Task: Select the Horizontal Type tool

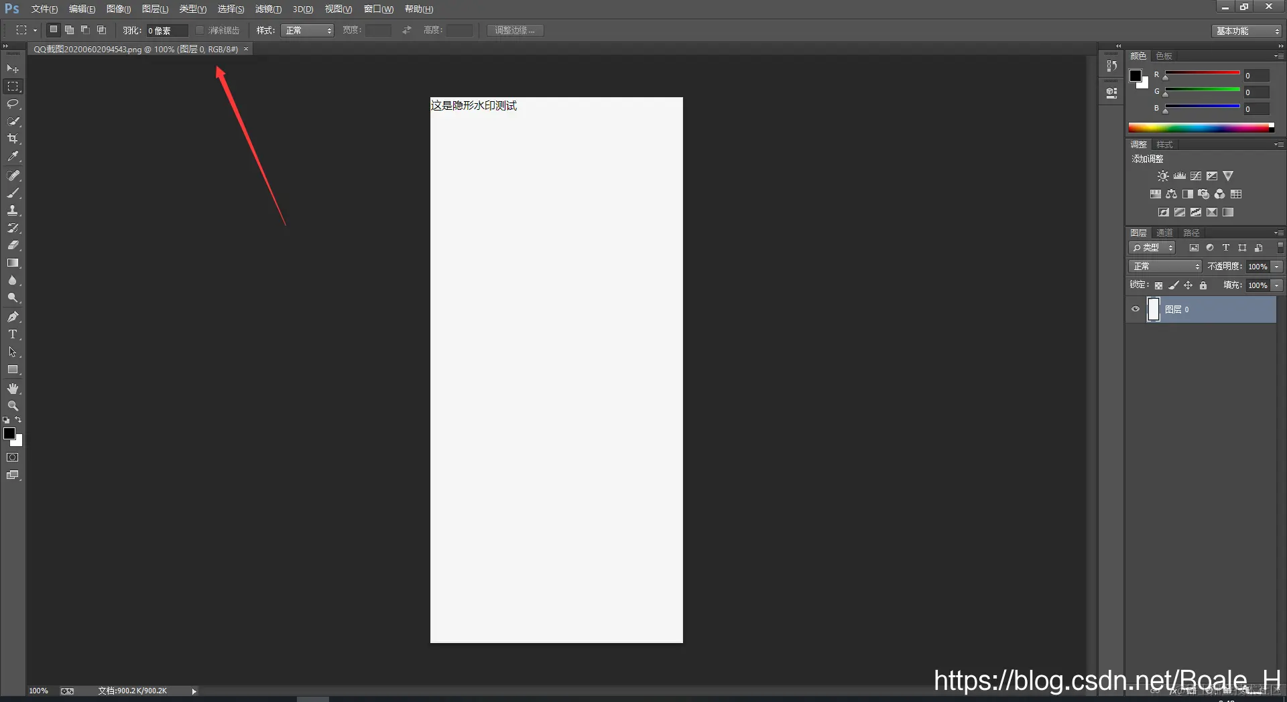Action: click(x=12, y=334)
